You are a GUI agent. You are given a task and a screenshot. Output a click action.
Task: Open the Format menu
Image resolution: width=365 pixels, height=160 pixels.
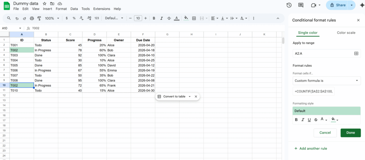[x=61, y=9]
